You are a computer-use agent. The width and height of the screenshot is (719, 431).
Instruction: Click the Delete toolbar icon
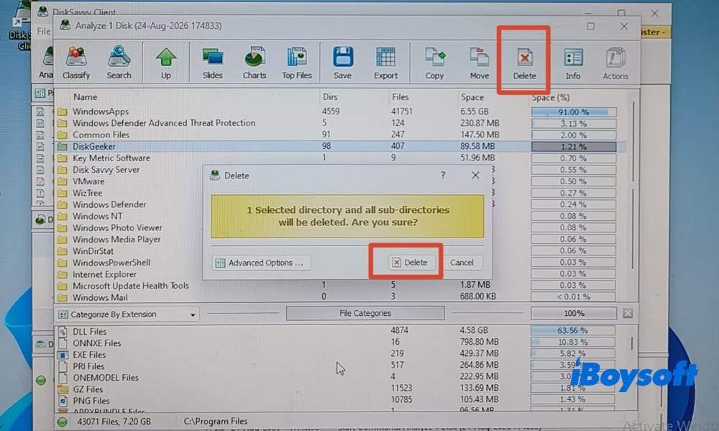524,63
